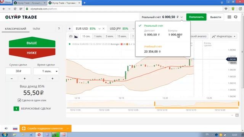The image size is (244, 137).
Task: Reload the page with refresh icon
Action: point(15,9)
